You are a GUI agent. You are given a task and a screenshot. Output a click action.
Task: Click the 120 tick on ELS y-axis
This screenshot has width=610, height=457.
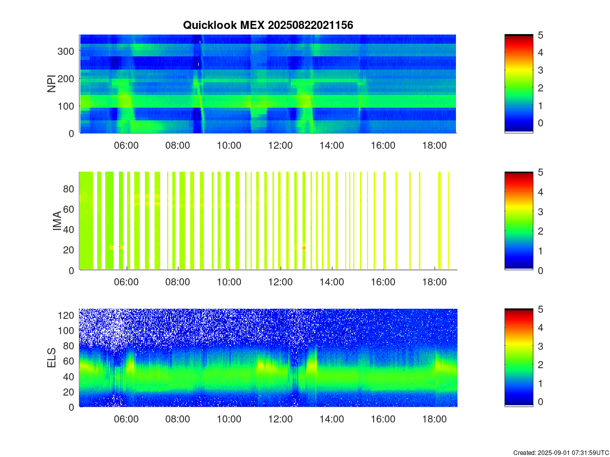pos(67,315)
